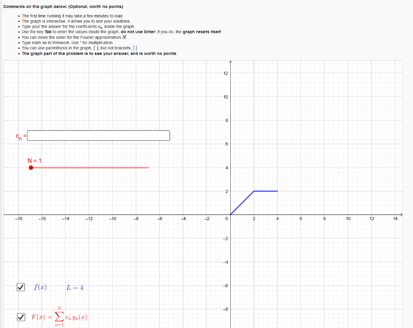This screenshot has height=328, width=413.
Task: Click the flat segment of the blue curve
Action: [266, 191]
